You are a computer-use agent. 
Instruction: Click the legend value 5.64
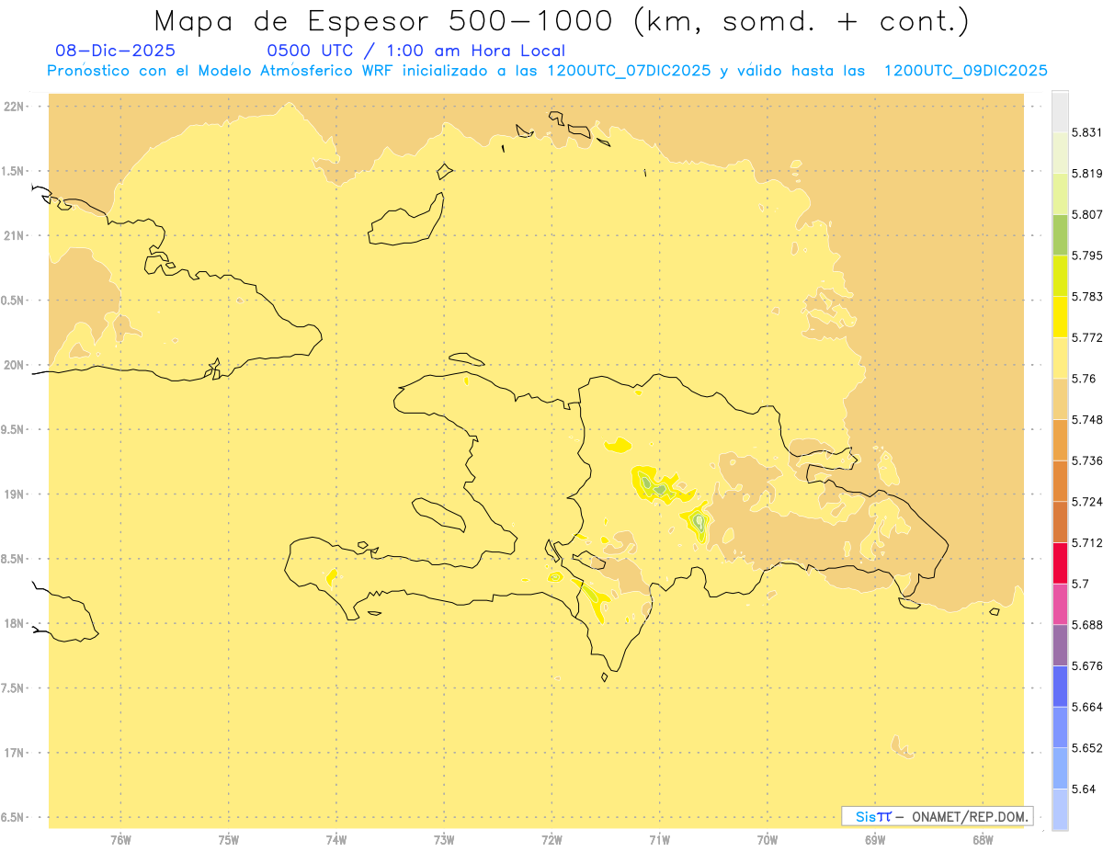(x=1084, y=790)
